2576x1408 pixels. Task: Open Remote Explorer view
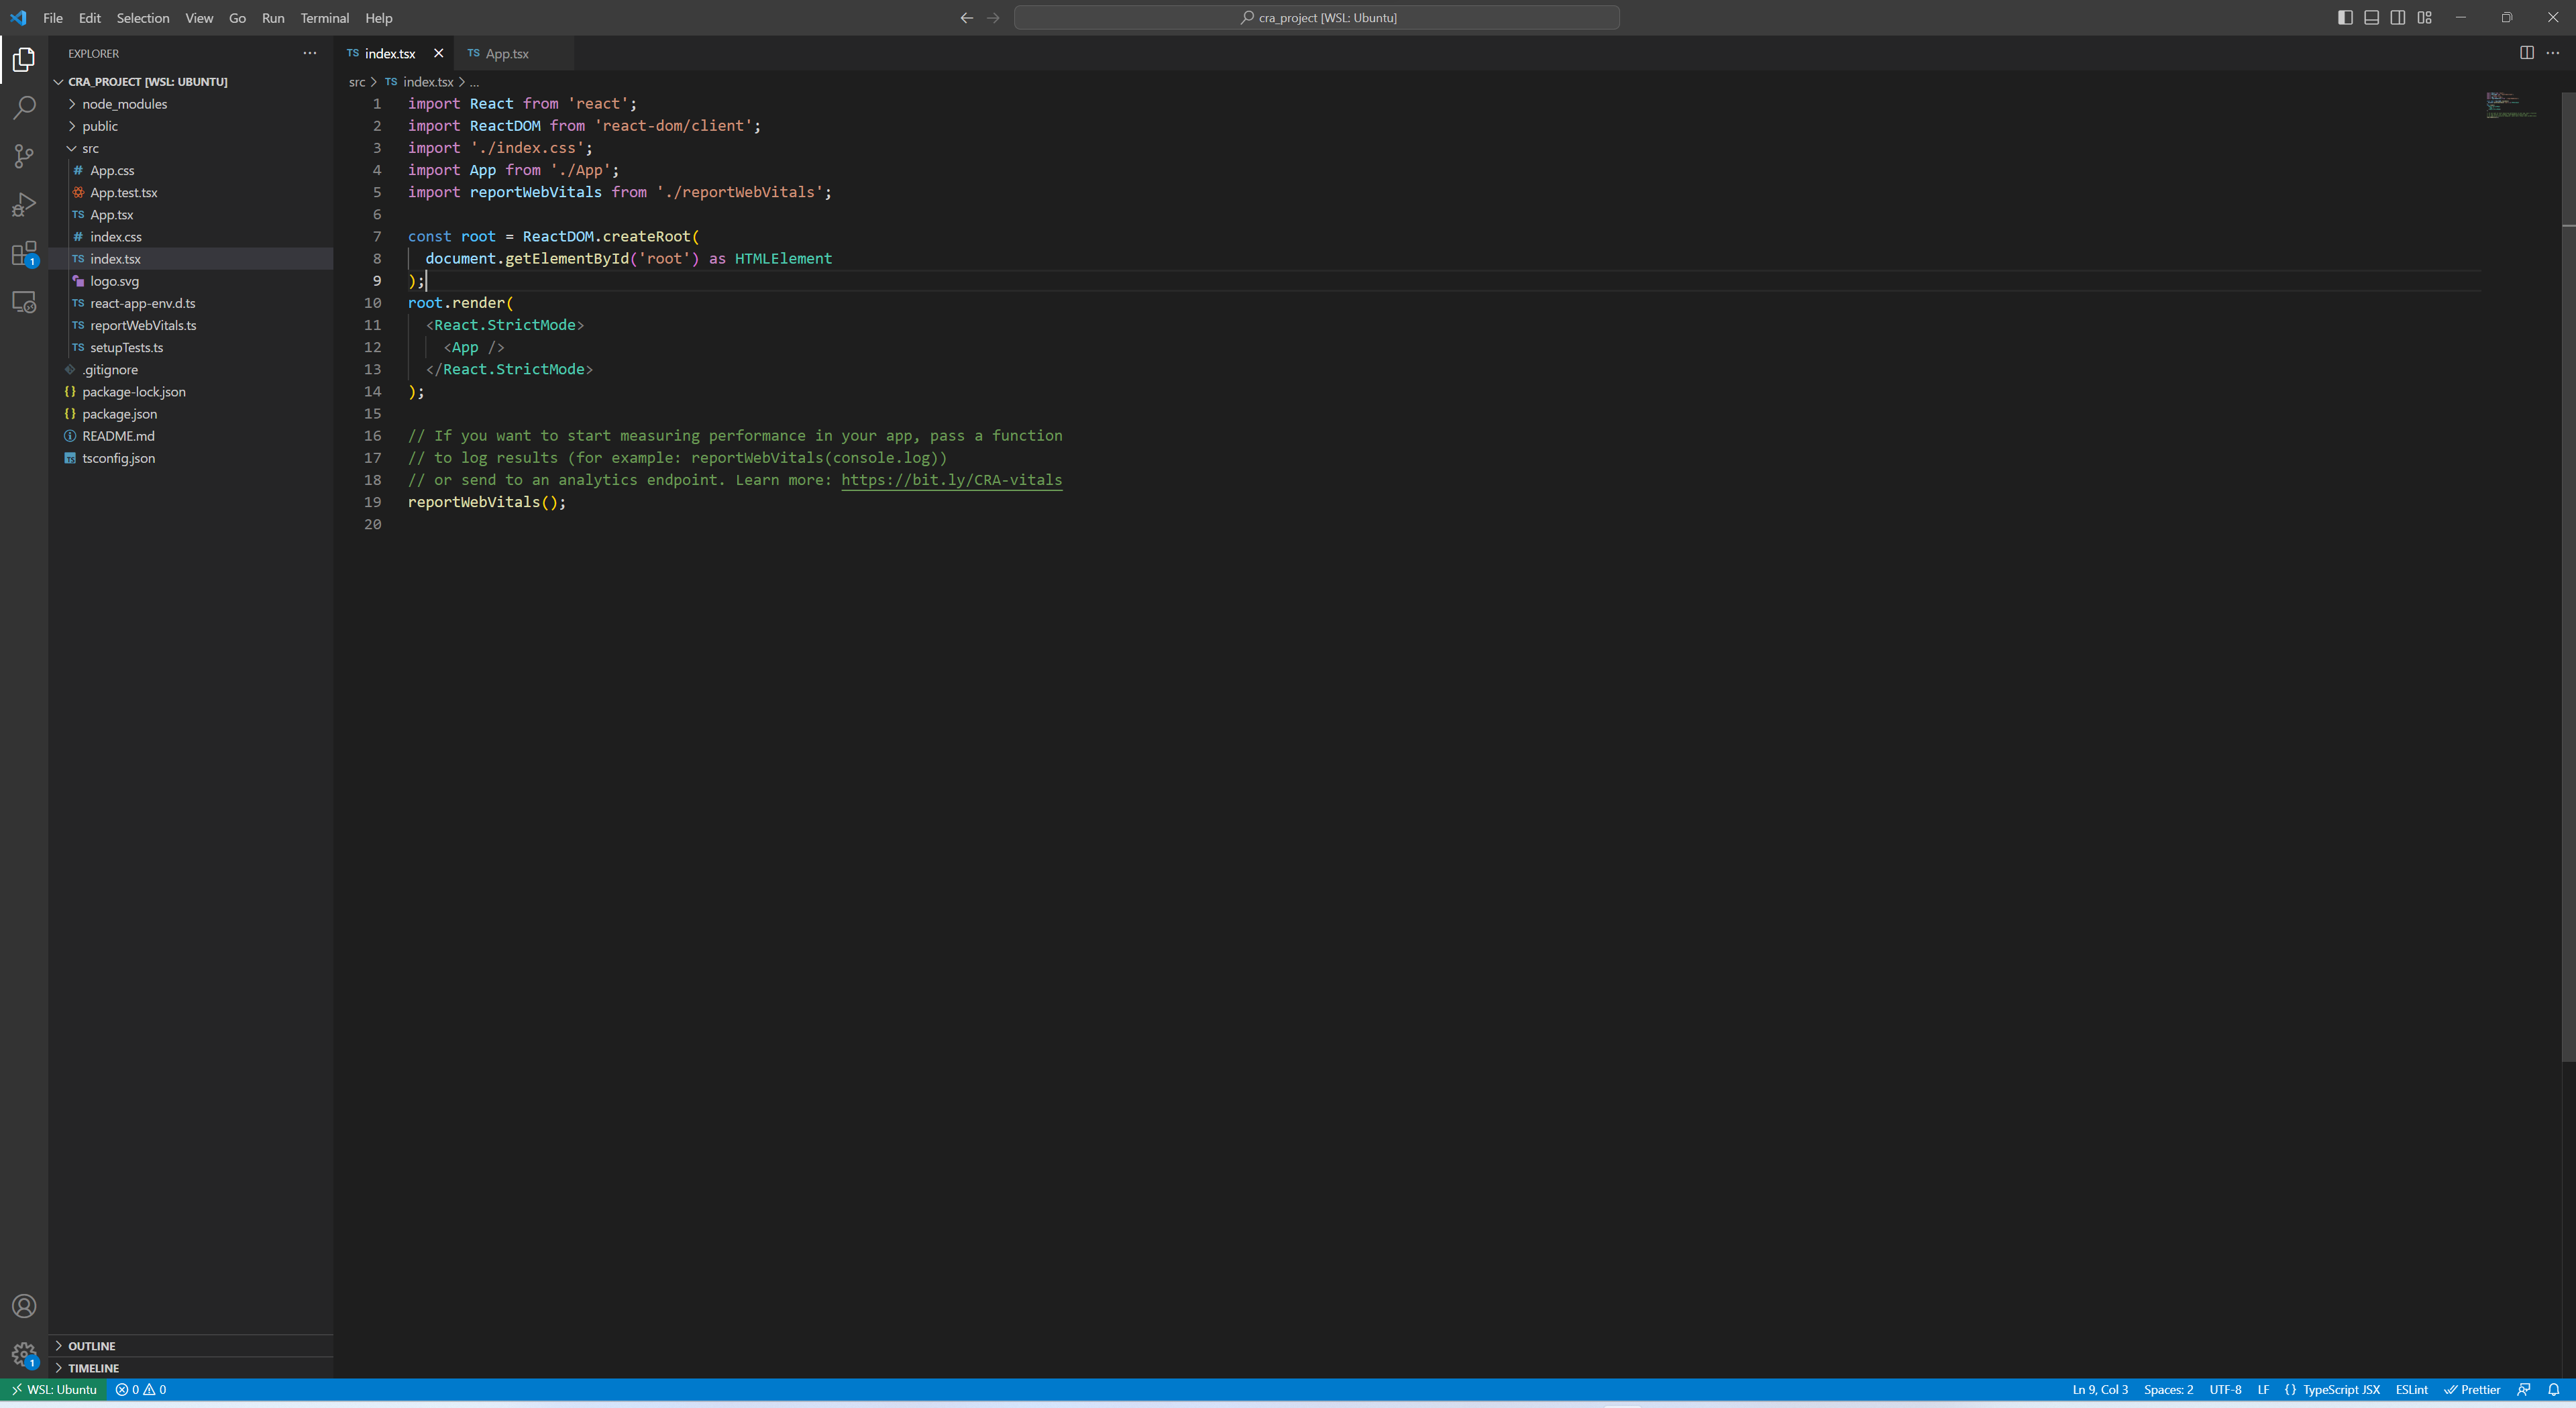24,302
